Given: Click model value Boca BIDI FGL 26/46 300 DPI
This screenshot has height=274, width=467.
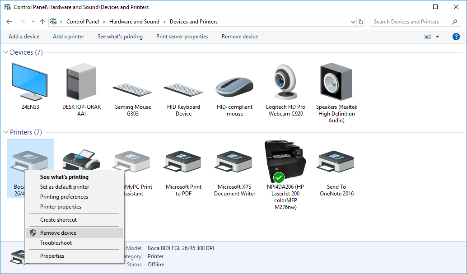Looking at the screenshot, I should tap(181, 248).
